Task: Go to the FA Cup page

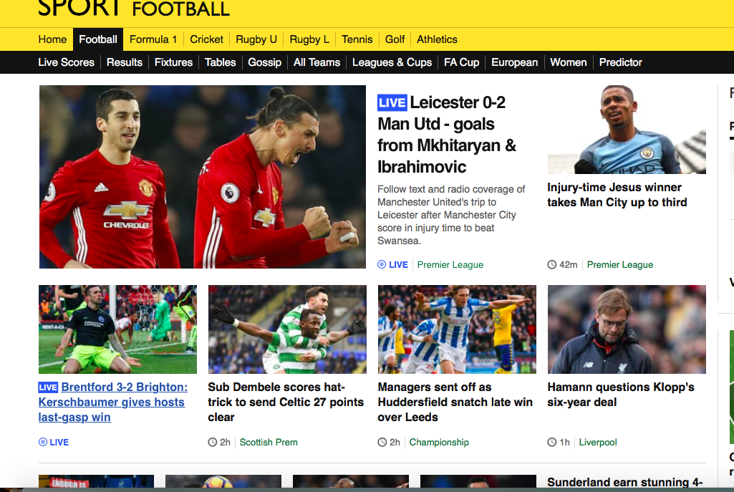Action: pyautogui.click(x=462, y=62)
